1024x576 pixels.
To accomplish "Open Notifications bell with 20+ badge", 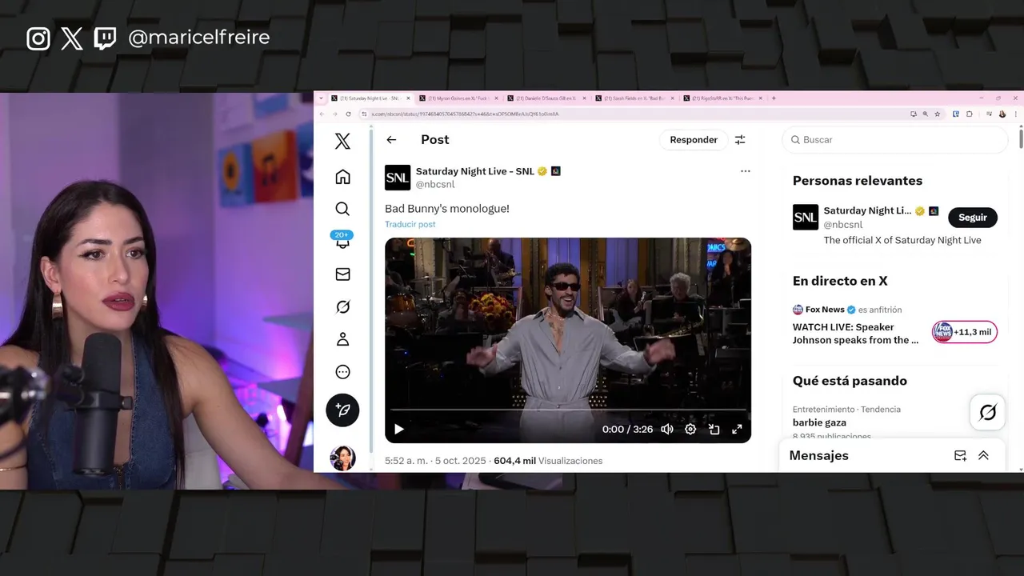I will [342, 240].
